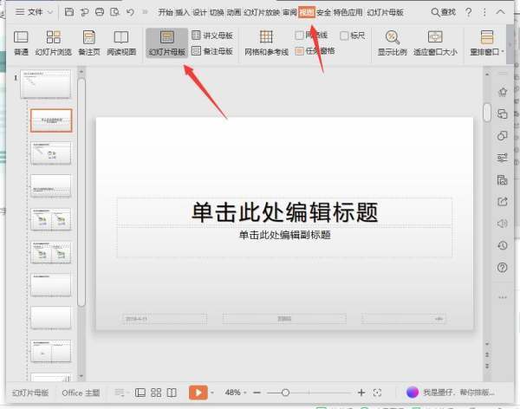Click the 备注母板 notes master button
The width and height of the screenshot is (520, 409).
[212, 51]
